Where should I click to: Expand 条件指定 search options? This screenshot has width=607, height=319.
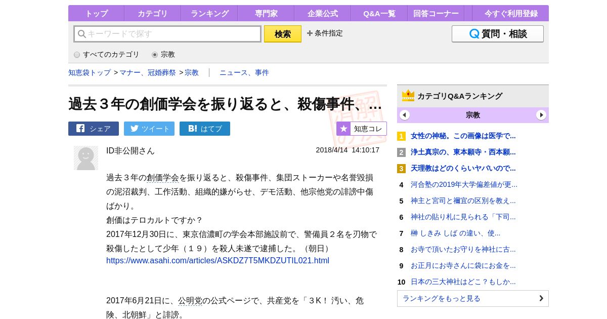coord(325,33)
